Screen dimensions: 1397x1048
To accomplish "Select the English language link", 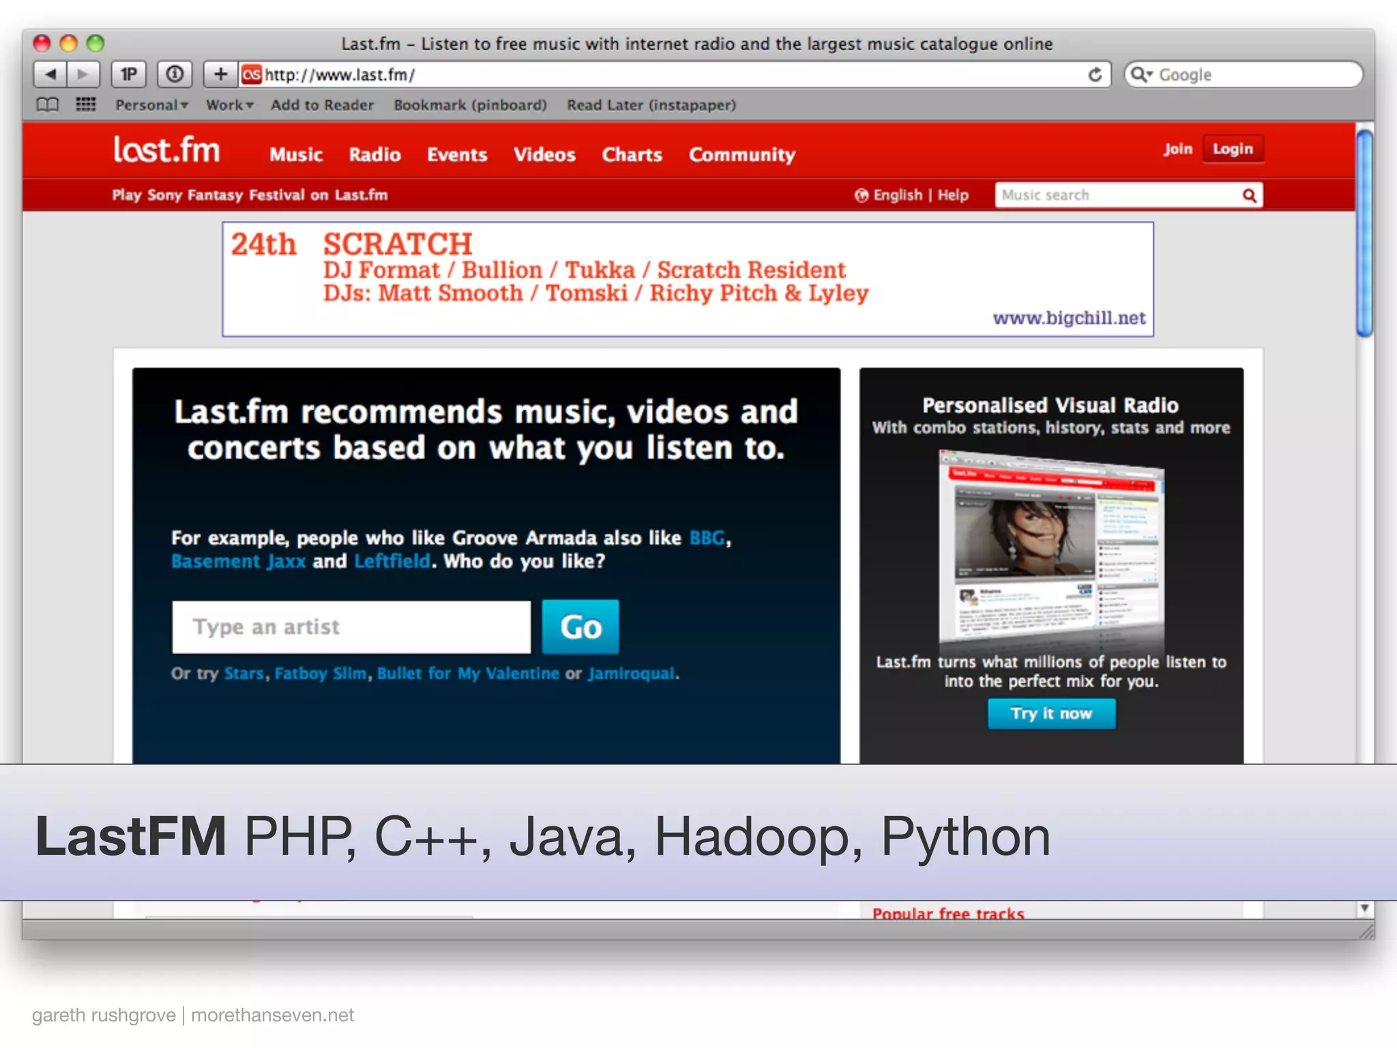I will (x=898, y=195).
